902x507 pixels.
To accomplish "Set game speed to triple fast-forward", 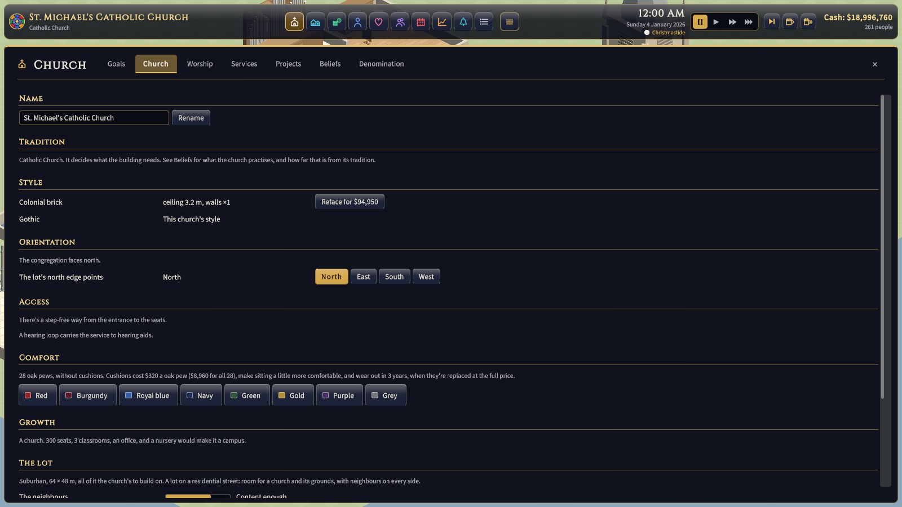I will [x=749, y=22].
